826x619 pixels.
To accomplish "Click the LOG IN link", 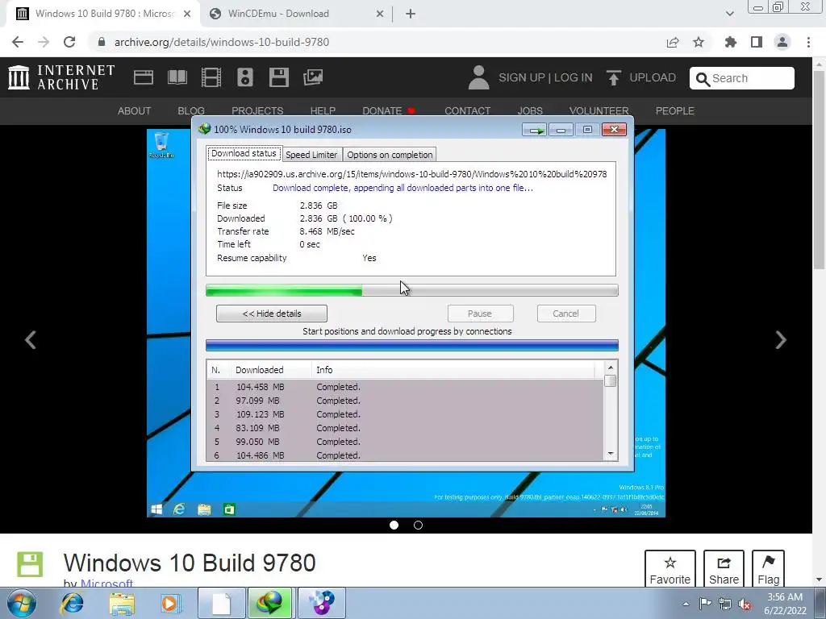I will click(574, 78).
